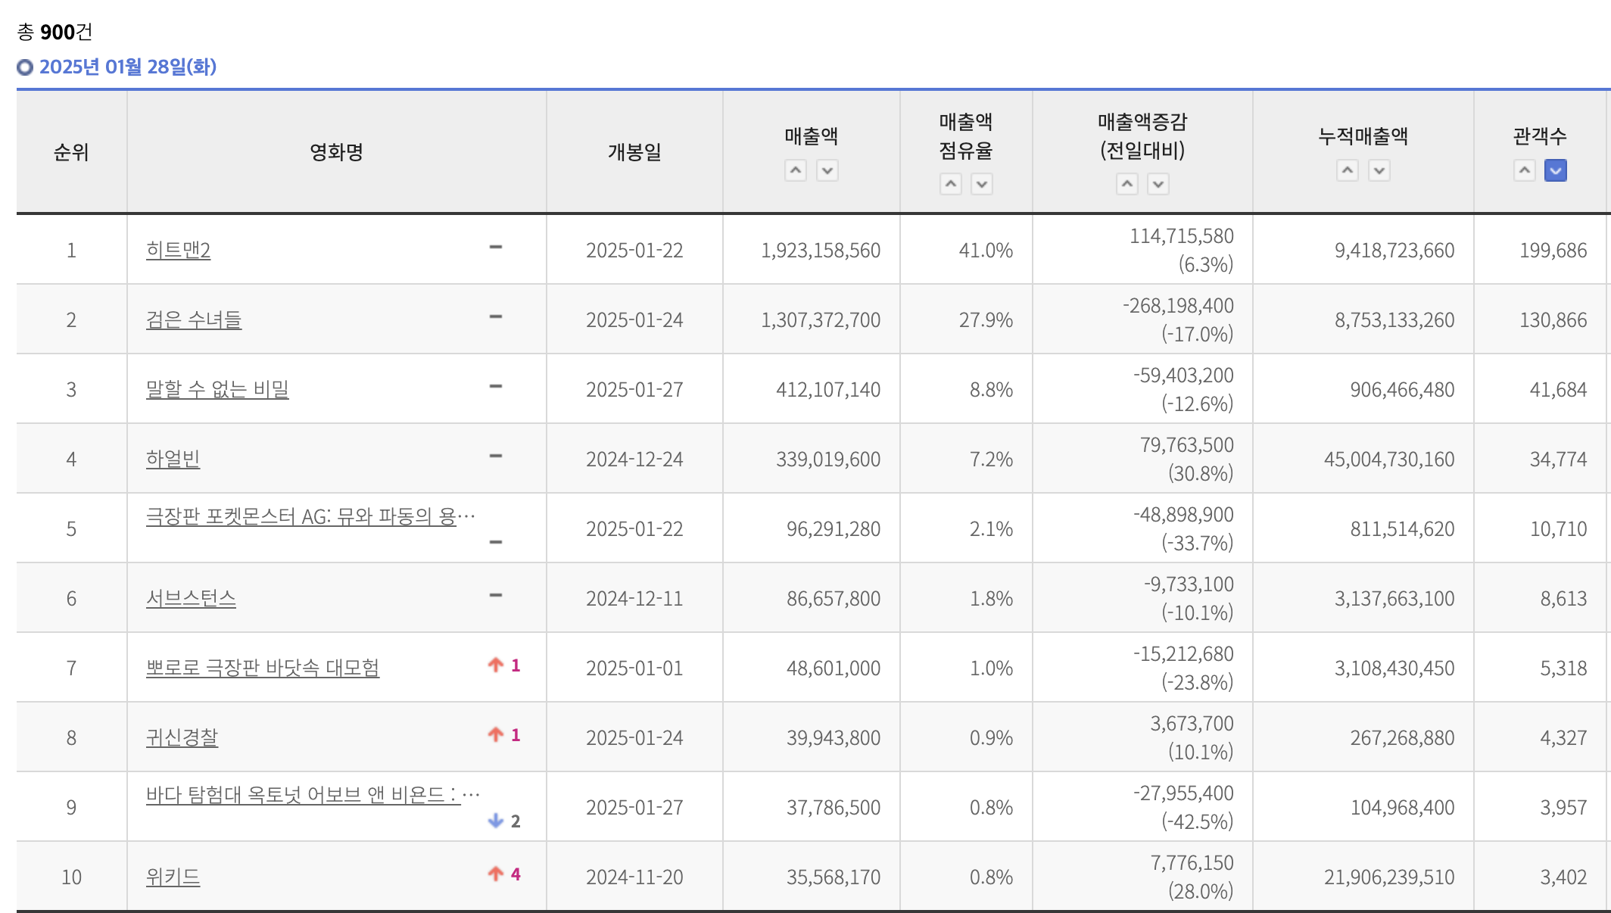The height and width of the screenshot is (913, 1611).
Task: Sort 매출액증감 ascending arrow
Action: [x=1127, y=184]
